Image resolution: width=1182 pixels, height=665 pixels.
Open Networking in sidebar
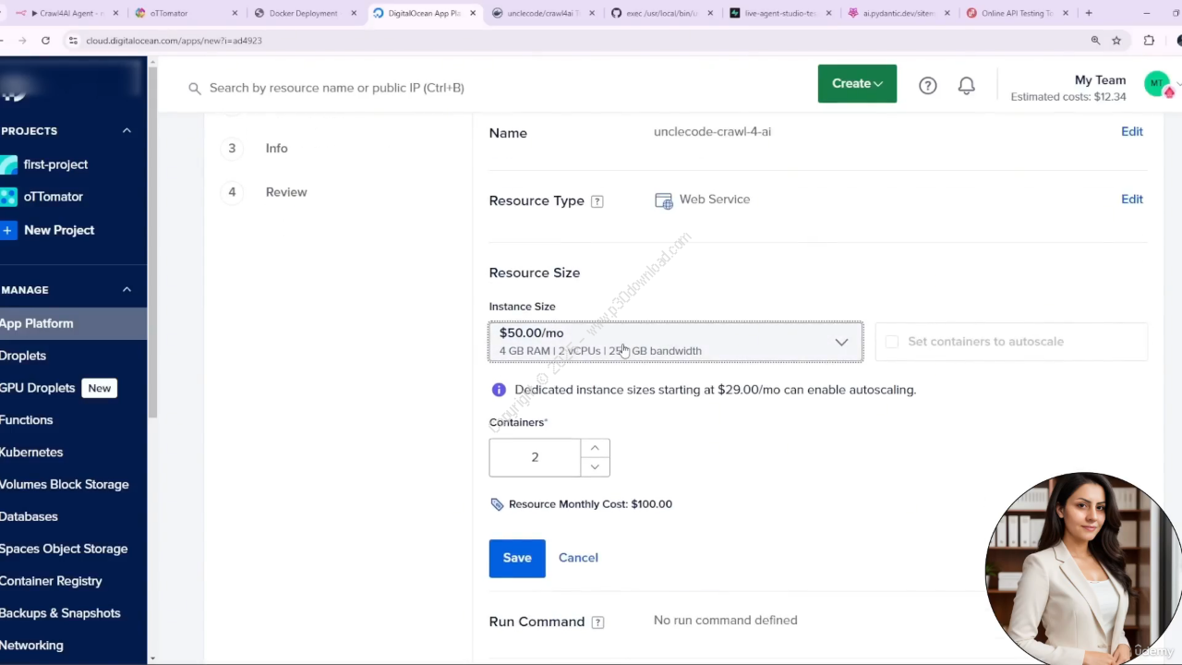click(x=31, y=646)
